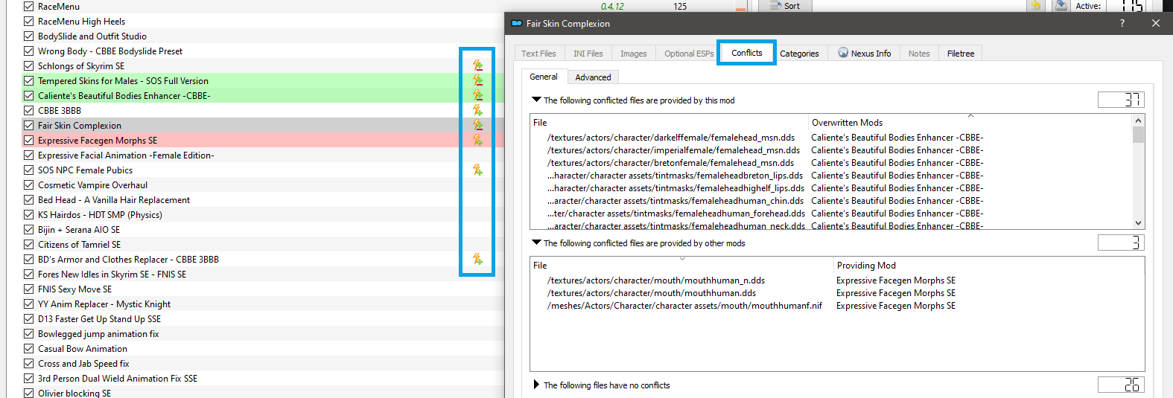Image resolution: width=1173 pixels, height=398 pixels.
Task: Select femaleheadhuman_chin.dds tintmask row
Action: click(830, 201)
